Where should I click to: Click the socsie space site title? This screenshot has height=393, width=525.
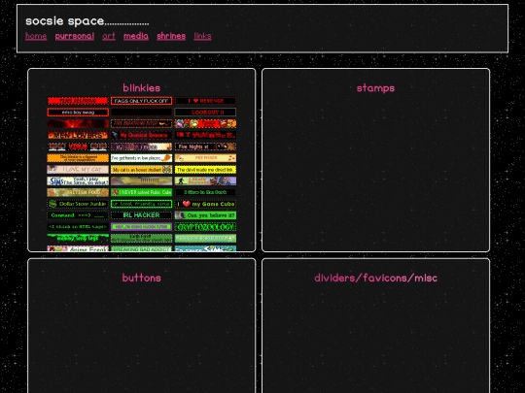(x=87, y=21)
